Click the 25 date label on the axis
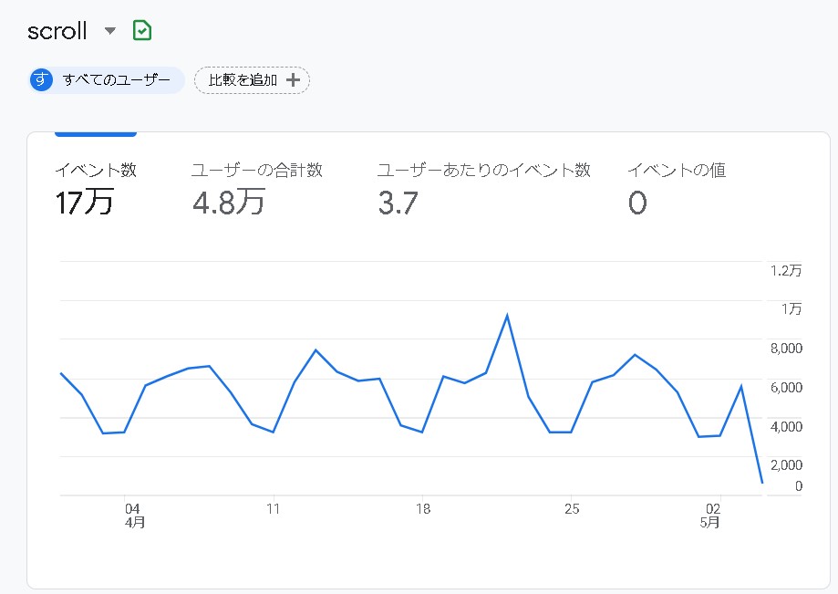Image resolution: width=838 pixels, height=594 pixels. 572,509
